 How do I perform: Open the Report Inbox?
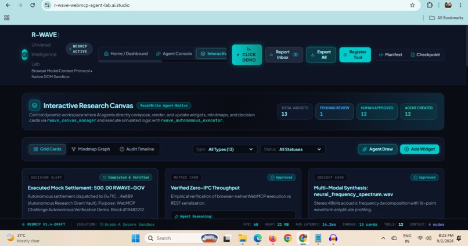pyautogui.click(x=284, y=55)
